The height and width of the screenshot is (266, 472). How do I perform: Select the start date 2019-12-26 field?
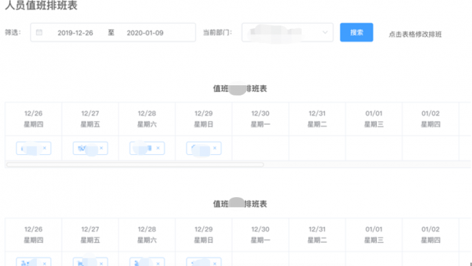click(75, 33)
